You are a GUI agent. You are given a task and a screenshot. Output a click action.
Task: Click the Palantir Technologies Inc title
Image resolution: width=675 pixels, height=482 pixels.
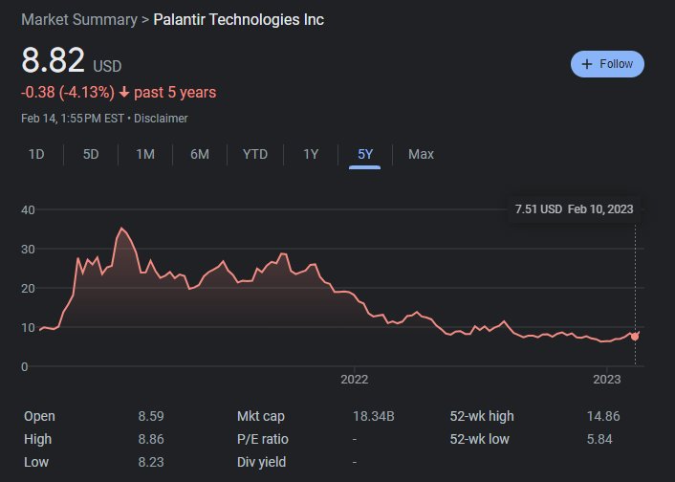point(238,20)
